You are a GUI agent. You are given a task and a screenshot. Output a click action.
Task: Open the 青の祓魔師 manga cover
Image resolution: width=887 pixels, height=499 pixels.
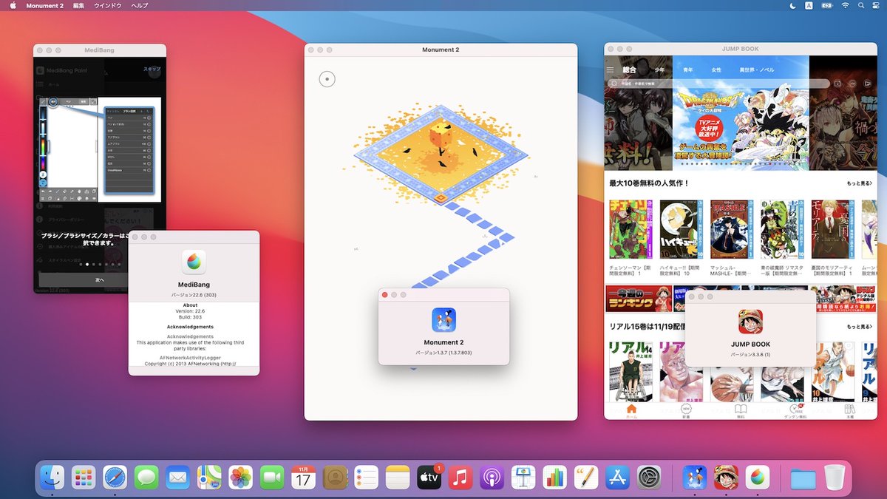(782, 229)
